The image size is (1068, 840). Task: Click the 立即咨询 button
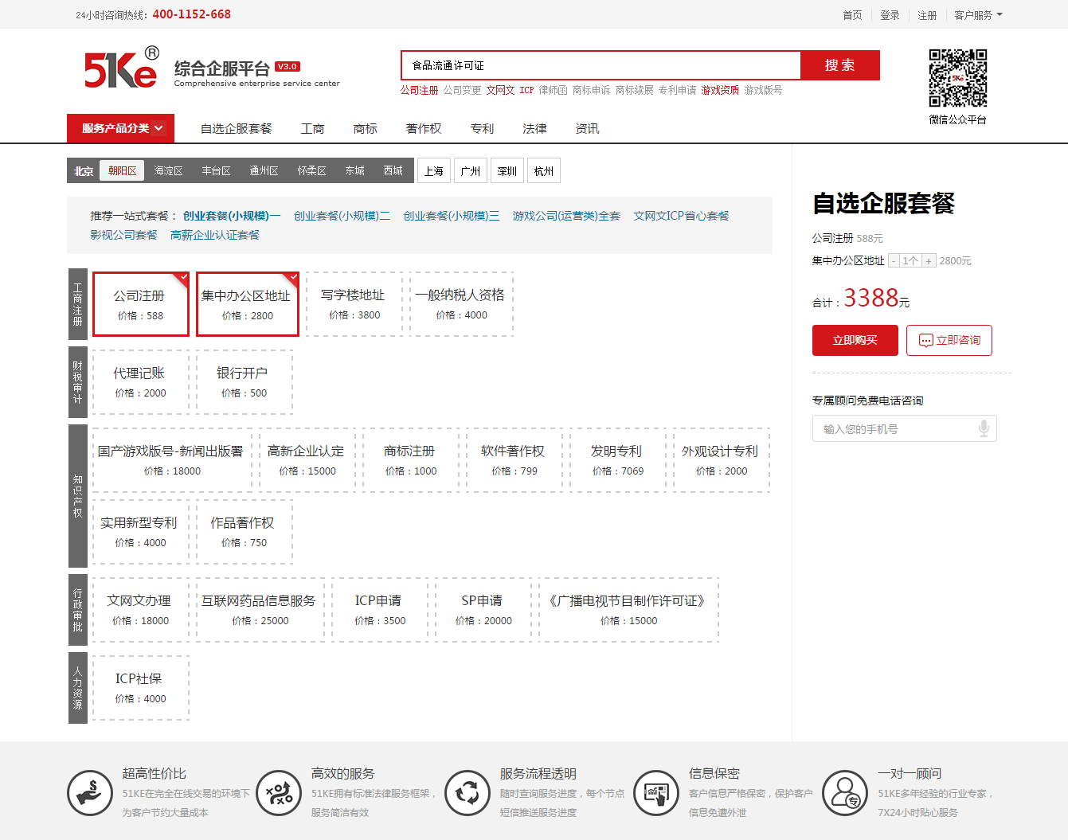(x=949, y=340)
